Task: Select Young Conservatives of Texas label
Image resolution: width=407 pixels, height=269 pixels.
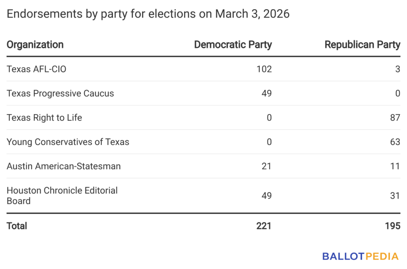Action: pyautogui.click(x=68, y=142)
